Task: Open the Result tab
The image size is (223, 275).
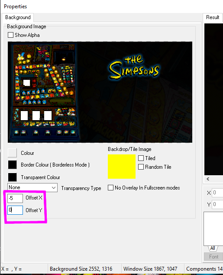Action: [213, 17]
